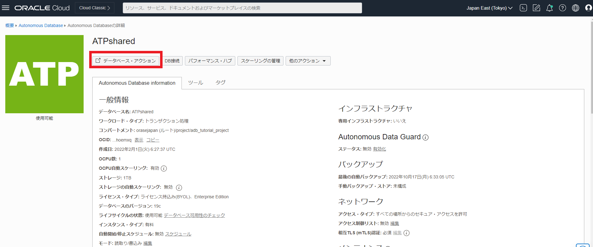This screenshot has width=593, height=247.
Task: Click the Cloud Classic switcher button
Action: [94, 8]
